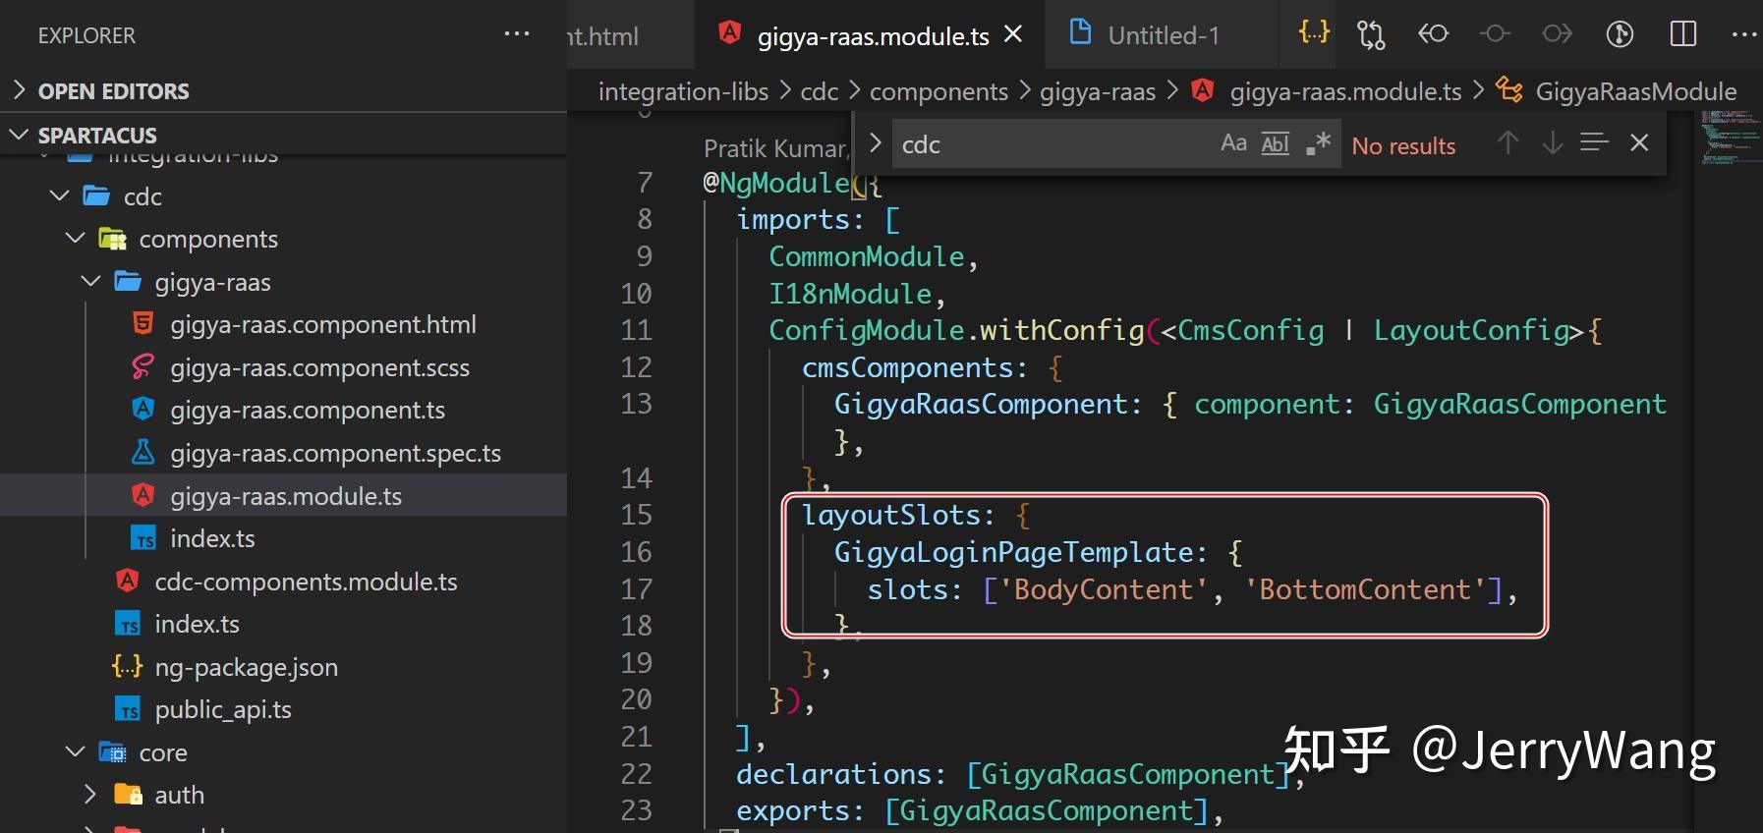Collapse the gigya-raas folder
Screen dimensions: 1763x833
(91, 282)
